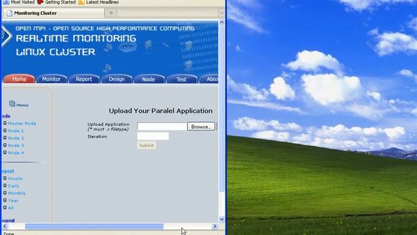The height and width of the screenshot is (235, 417).
Task: Click the Upload Your Paralel Application heading
Action: [x=161, y=111]
